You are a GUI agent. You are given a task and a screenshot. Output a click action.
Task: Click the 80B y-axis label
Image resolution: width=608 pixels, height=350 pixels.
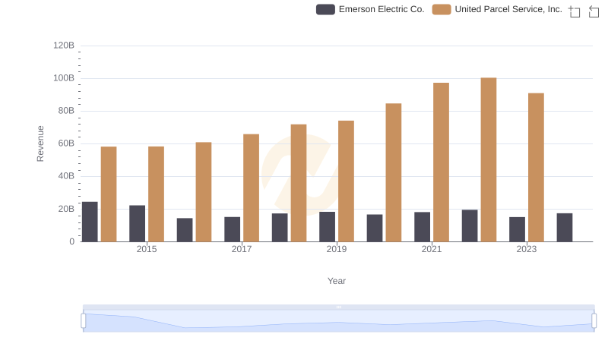click(x=66, y=111)
